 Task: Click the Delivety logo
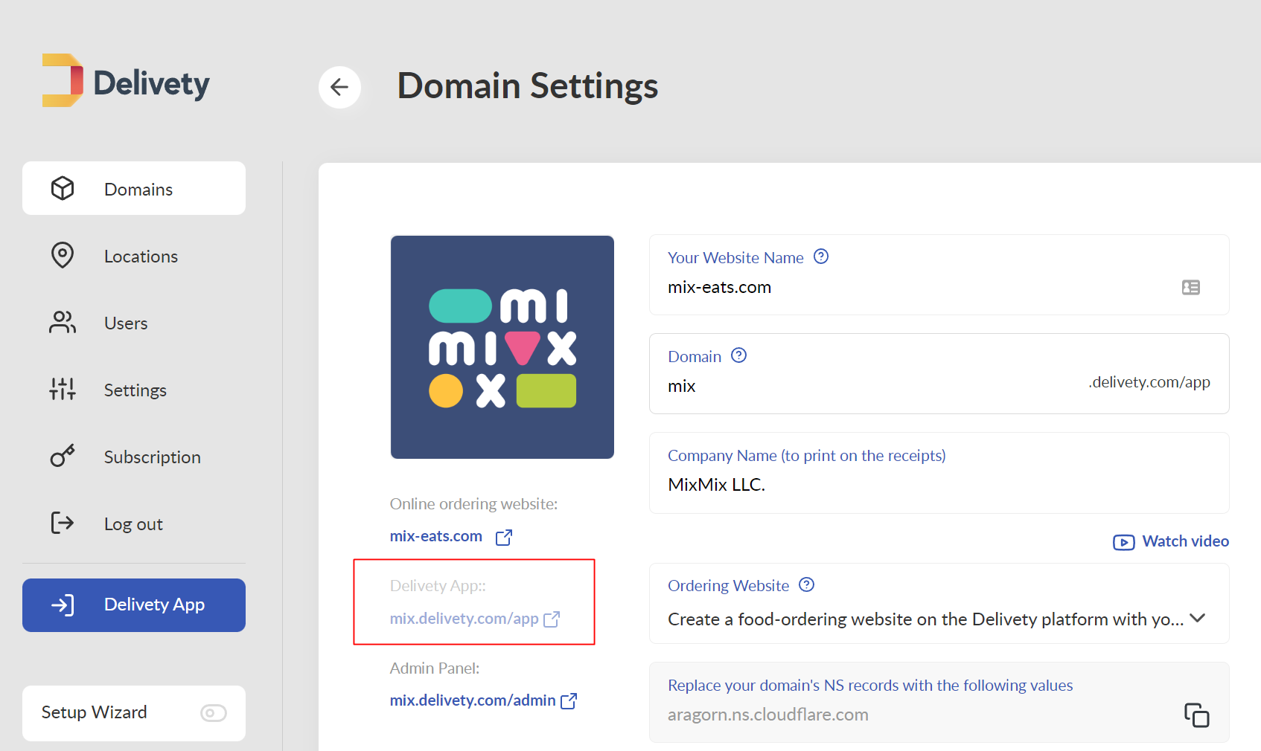tap(126, 81)
